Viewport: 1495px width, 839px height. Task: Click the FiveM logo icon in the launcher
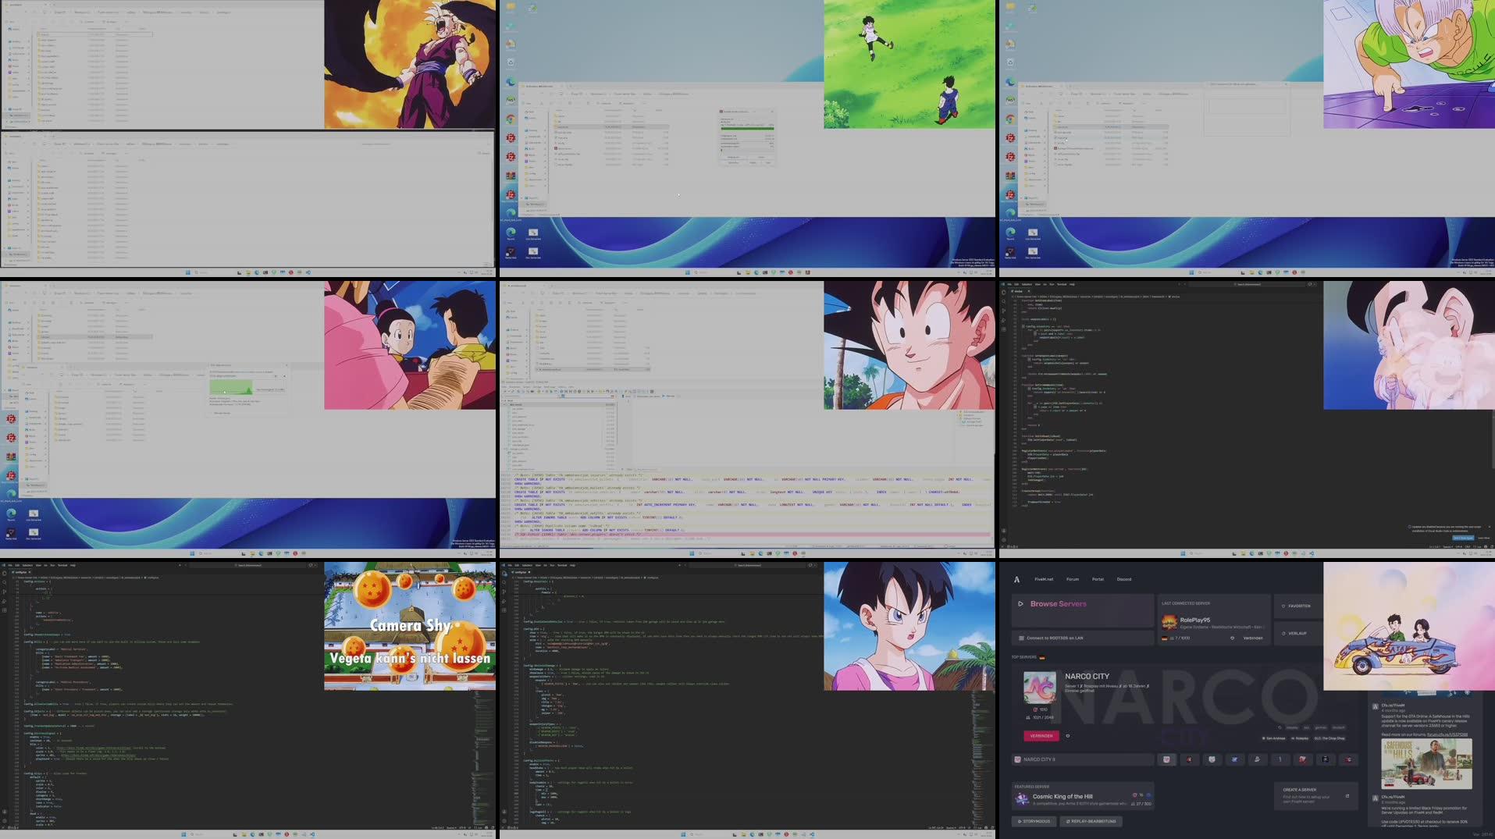pos(1016,579)
